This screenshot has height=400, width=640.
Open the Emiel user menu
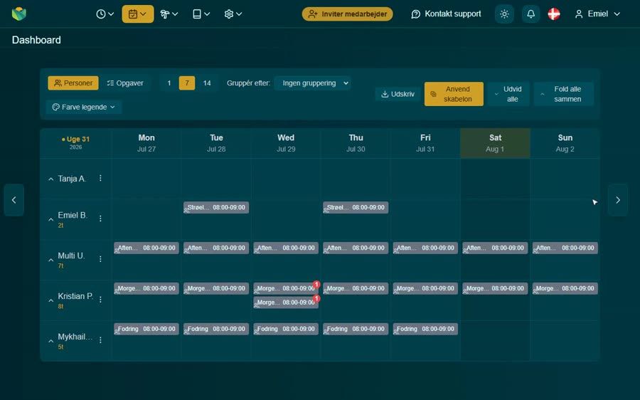(597, 14)
